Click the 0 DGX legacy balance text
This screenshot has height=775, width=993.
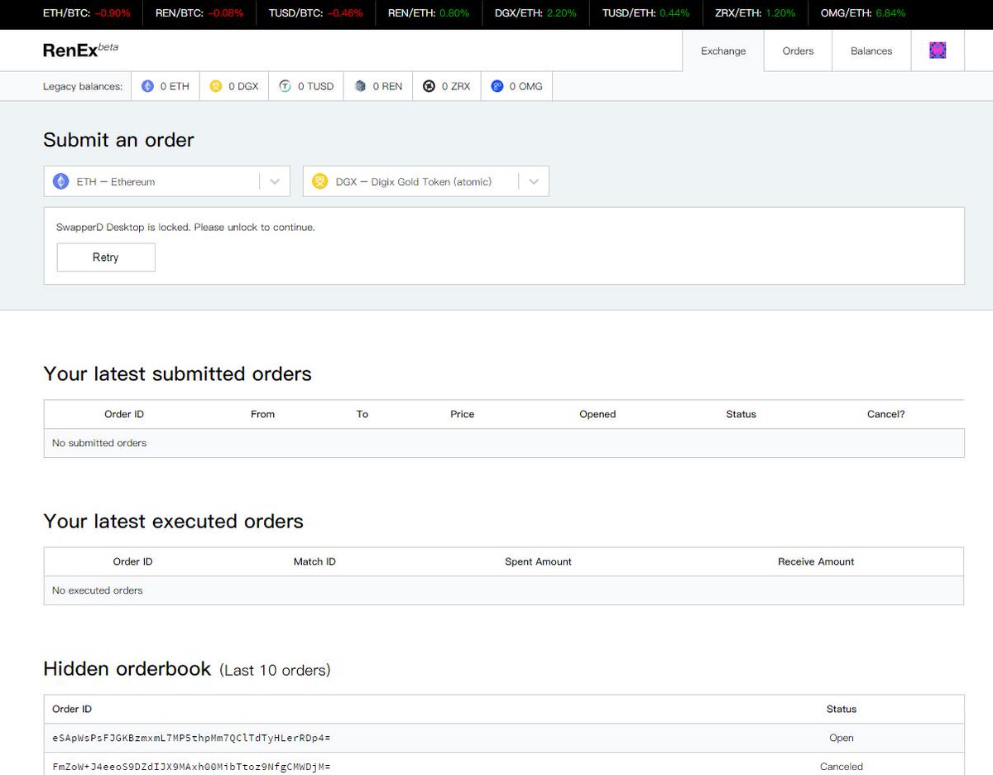coord(243,86)
